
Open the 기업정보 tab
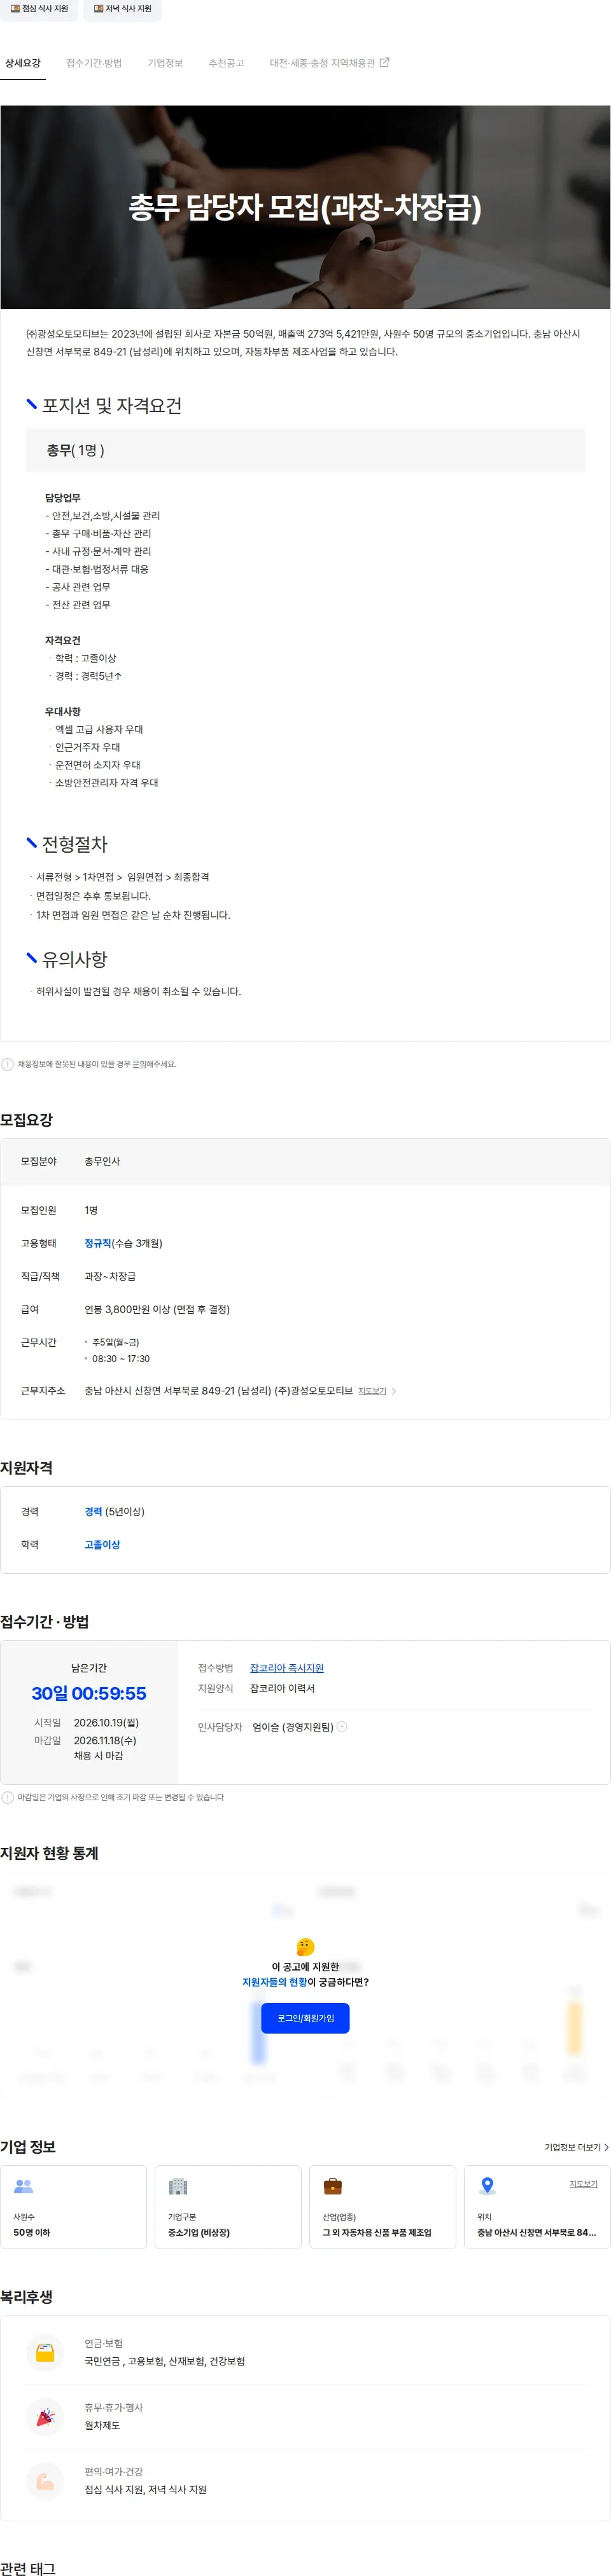165,63
